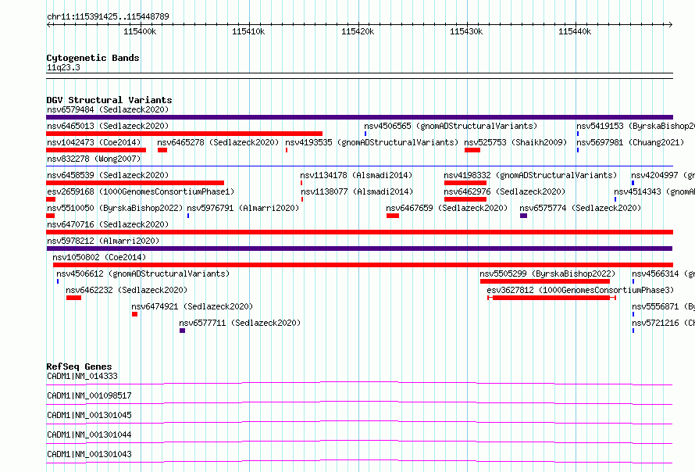Open nsv6458539 (Sedlazeck2020) label
The width and height of the screenshot is (695, 472).
108,175
